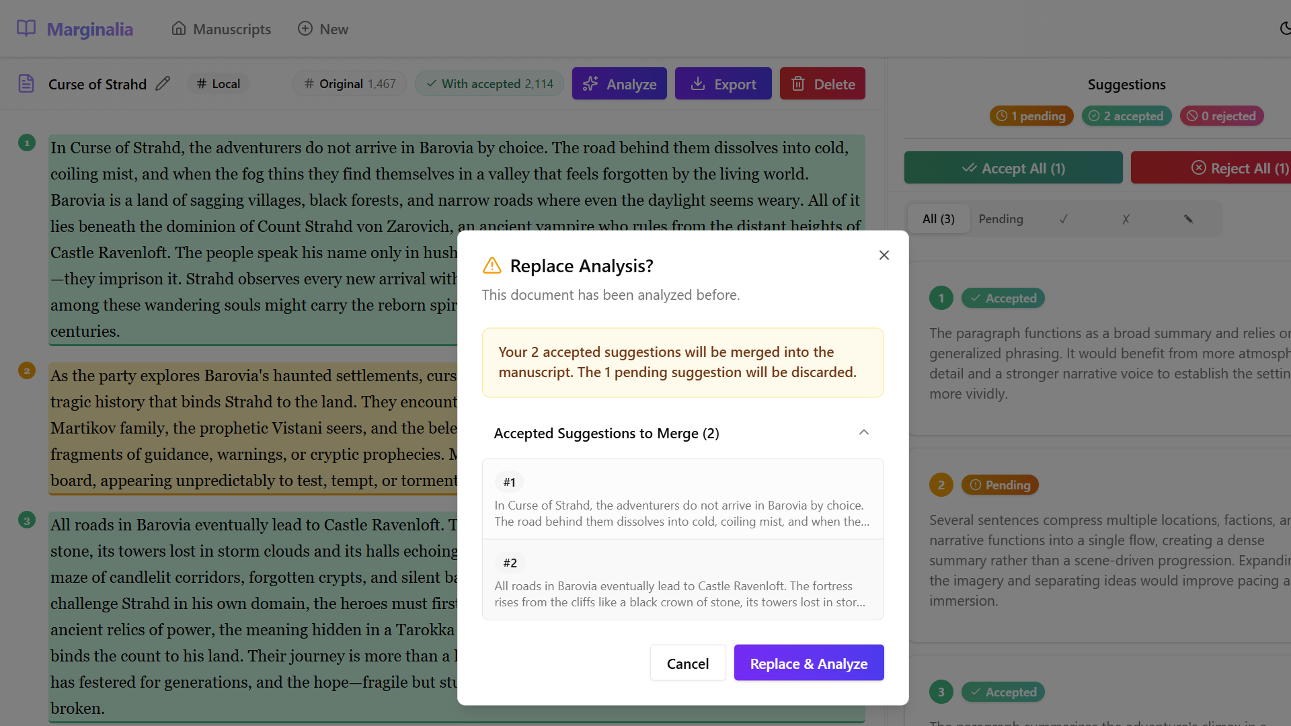Create a New manuscript
The height and width of the screenshot is (726, 1291).
coord(323,29)
